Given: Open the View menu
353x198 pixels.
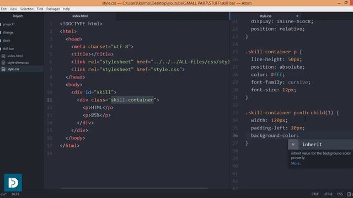Looking at the screenshot, I should 13,9.
